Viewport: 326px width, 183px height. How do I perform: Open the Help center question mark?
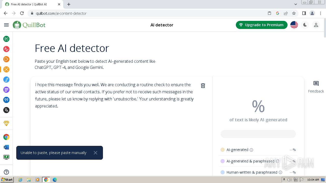coord(6,172)
